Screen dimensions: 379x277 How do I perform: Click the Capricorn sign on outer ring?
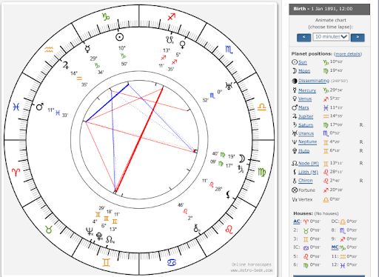pyautogui.click(x=106, y=17)
